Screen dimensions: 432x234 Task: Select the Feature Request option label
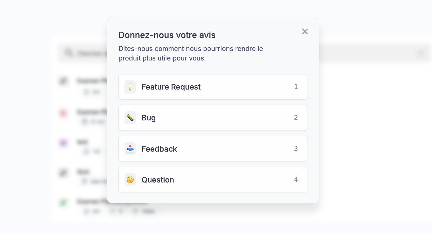(x=171, y=87)
